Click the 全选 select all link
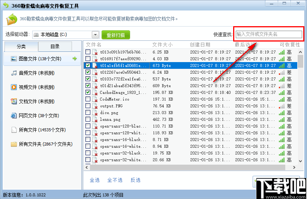307x199 pixels. click(x=94, y=180)
